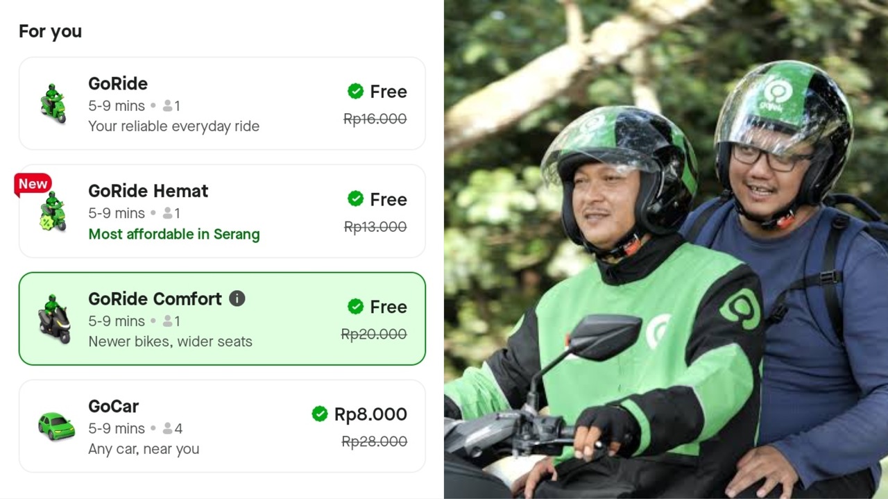The height and width of the screenshot is (499, 888).
Task: Click green checkmark beside GoCar Rp8.000
Action: (320, 414)
